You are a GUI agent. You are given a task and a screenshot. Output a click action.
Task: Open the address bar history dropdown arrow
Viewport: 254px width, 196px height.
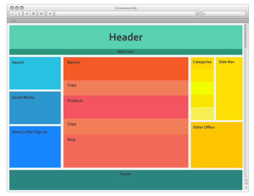coord(198,14)
